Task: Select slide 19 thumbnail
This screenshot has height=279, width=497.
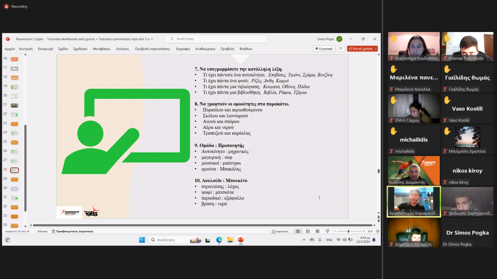Action: pyautogui.click(x=15, y=87)
